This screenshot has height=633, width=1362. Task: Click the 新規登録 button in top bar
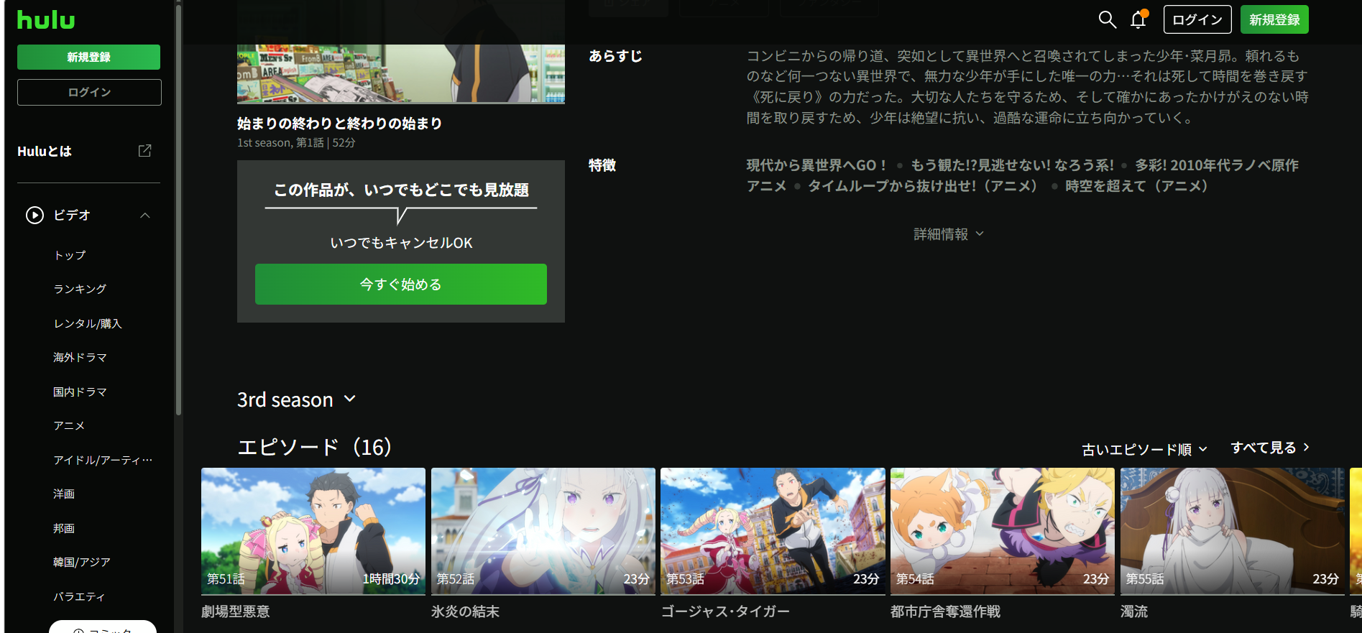tap(1274, 19)
